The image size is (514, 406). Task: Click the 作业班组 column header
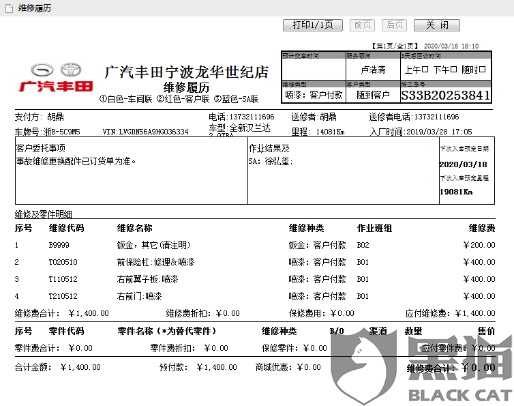pos(375,228)
